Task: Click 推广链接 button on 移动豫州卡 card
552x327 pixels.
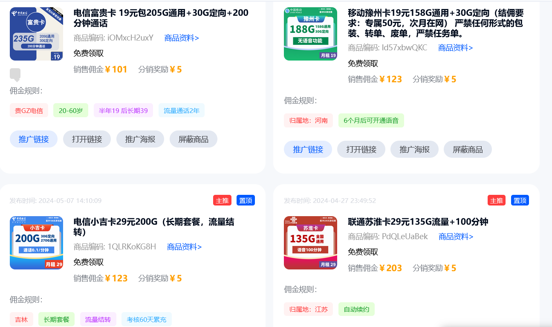Action: [308, 149]
